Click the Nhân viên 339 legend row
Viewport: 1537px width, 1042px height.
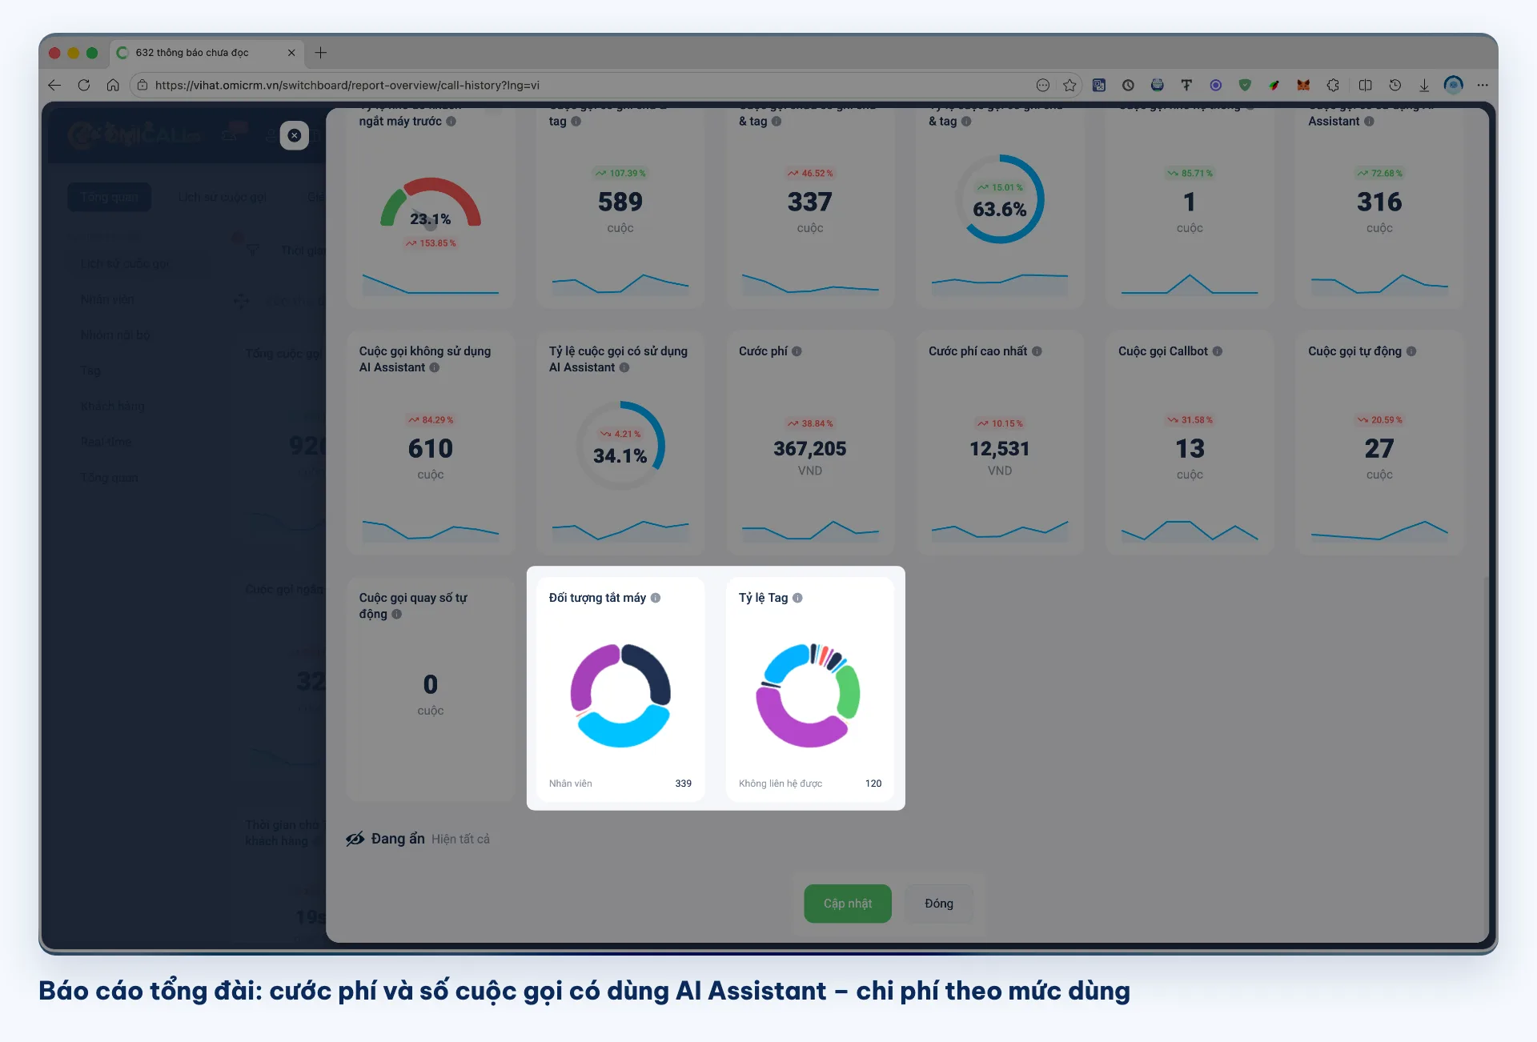620,784
